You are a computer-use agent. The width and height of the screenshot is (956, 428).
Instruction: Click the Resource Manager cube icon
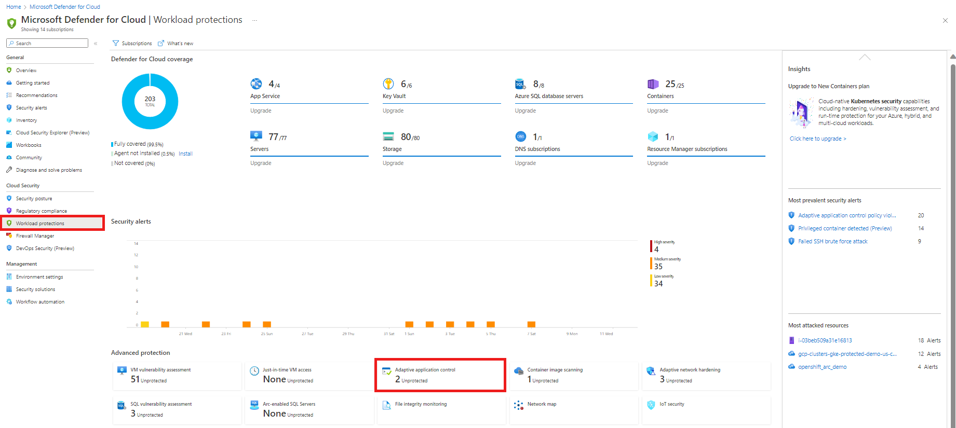(653, 136)
